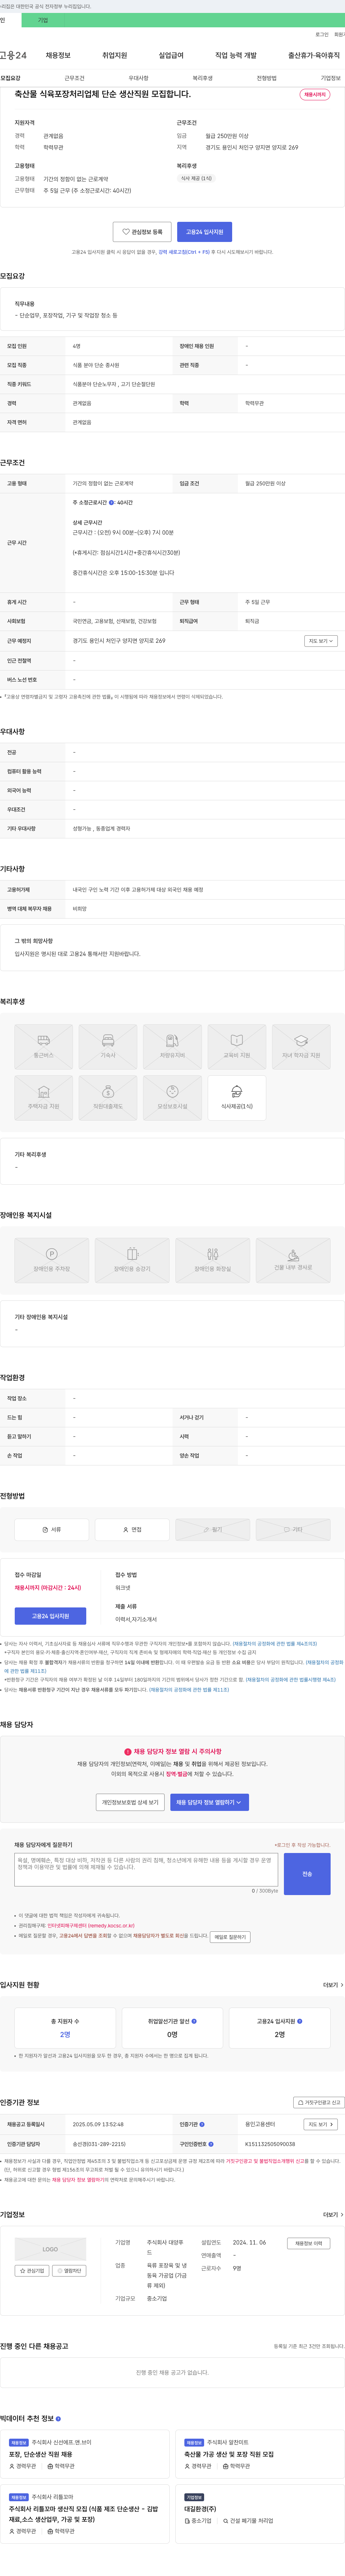Viewport: 345px width, 2576px height.
Task: Click the info icon next to 취업알선기관 알선
Action: point(194,2021)
